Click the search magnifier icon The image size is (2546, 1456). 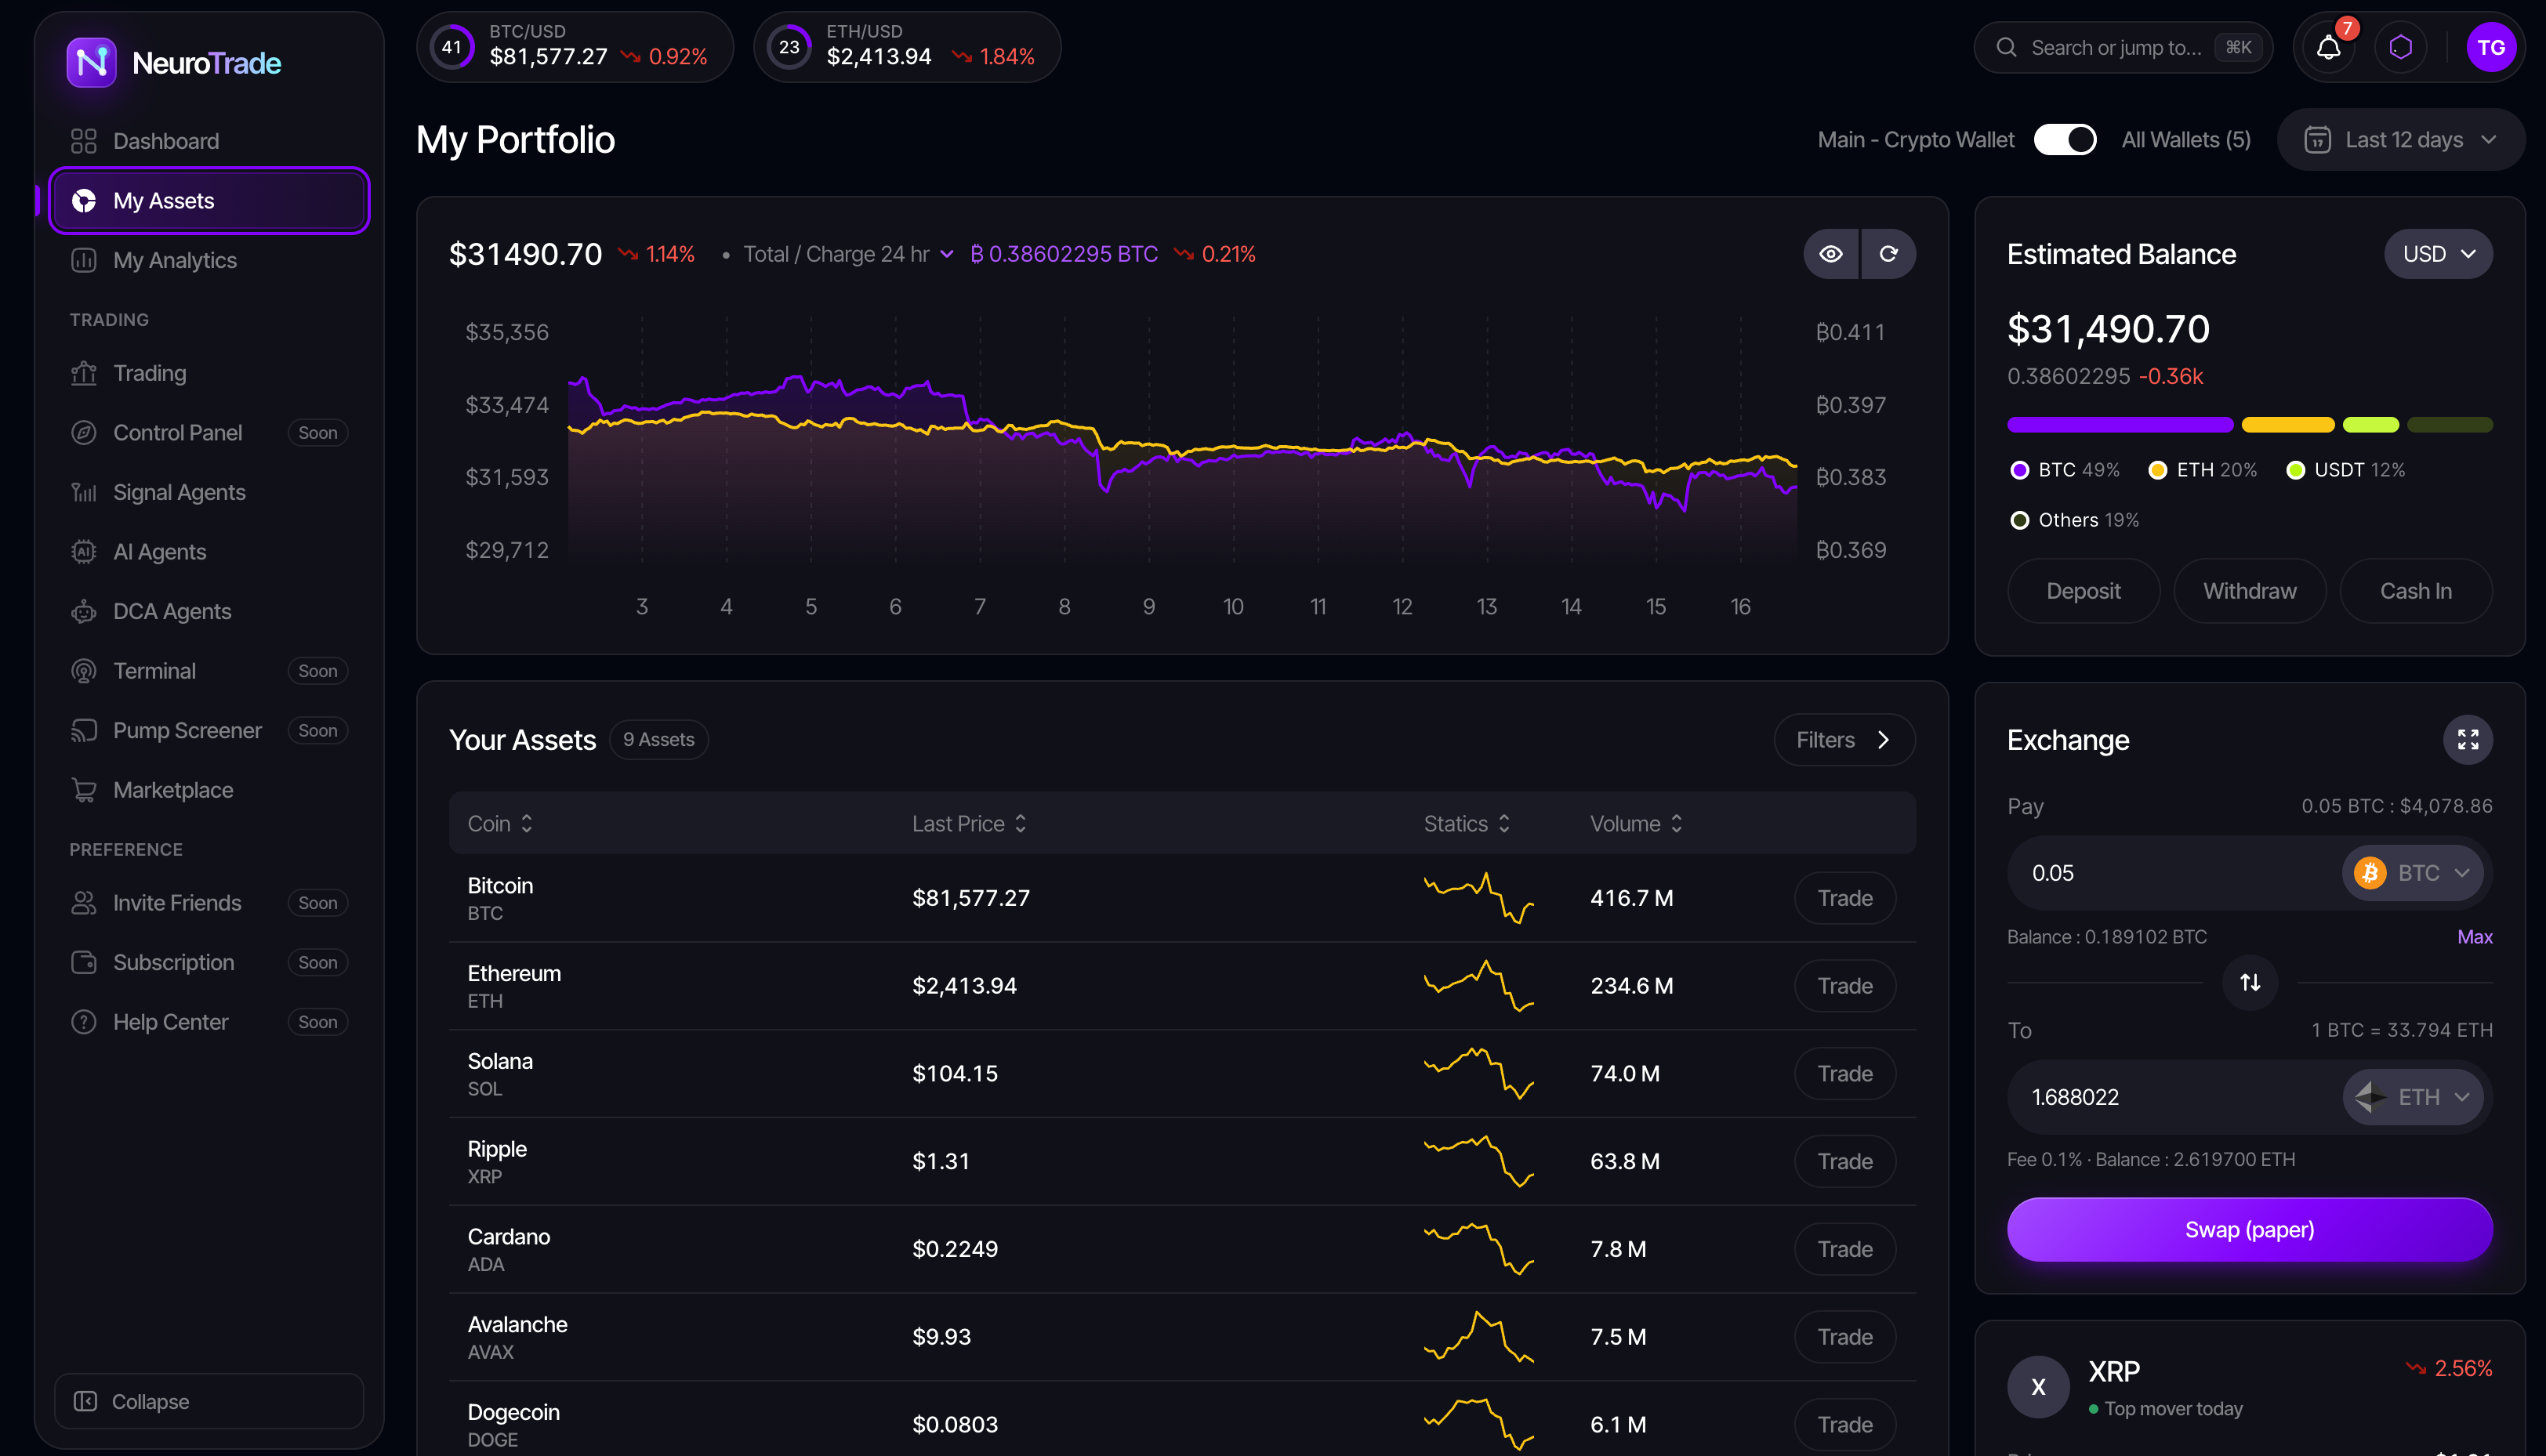click(x=2006, y=47)
